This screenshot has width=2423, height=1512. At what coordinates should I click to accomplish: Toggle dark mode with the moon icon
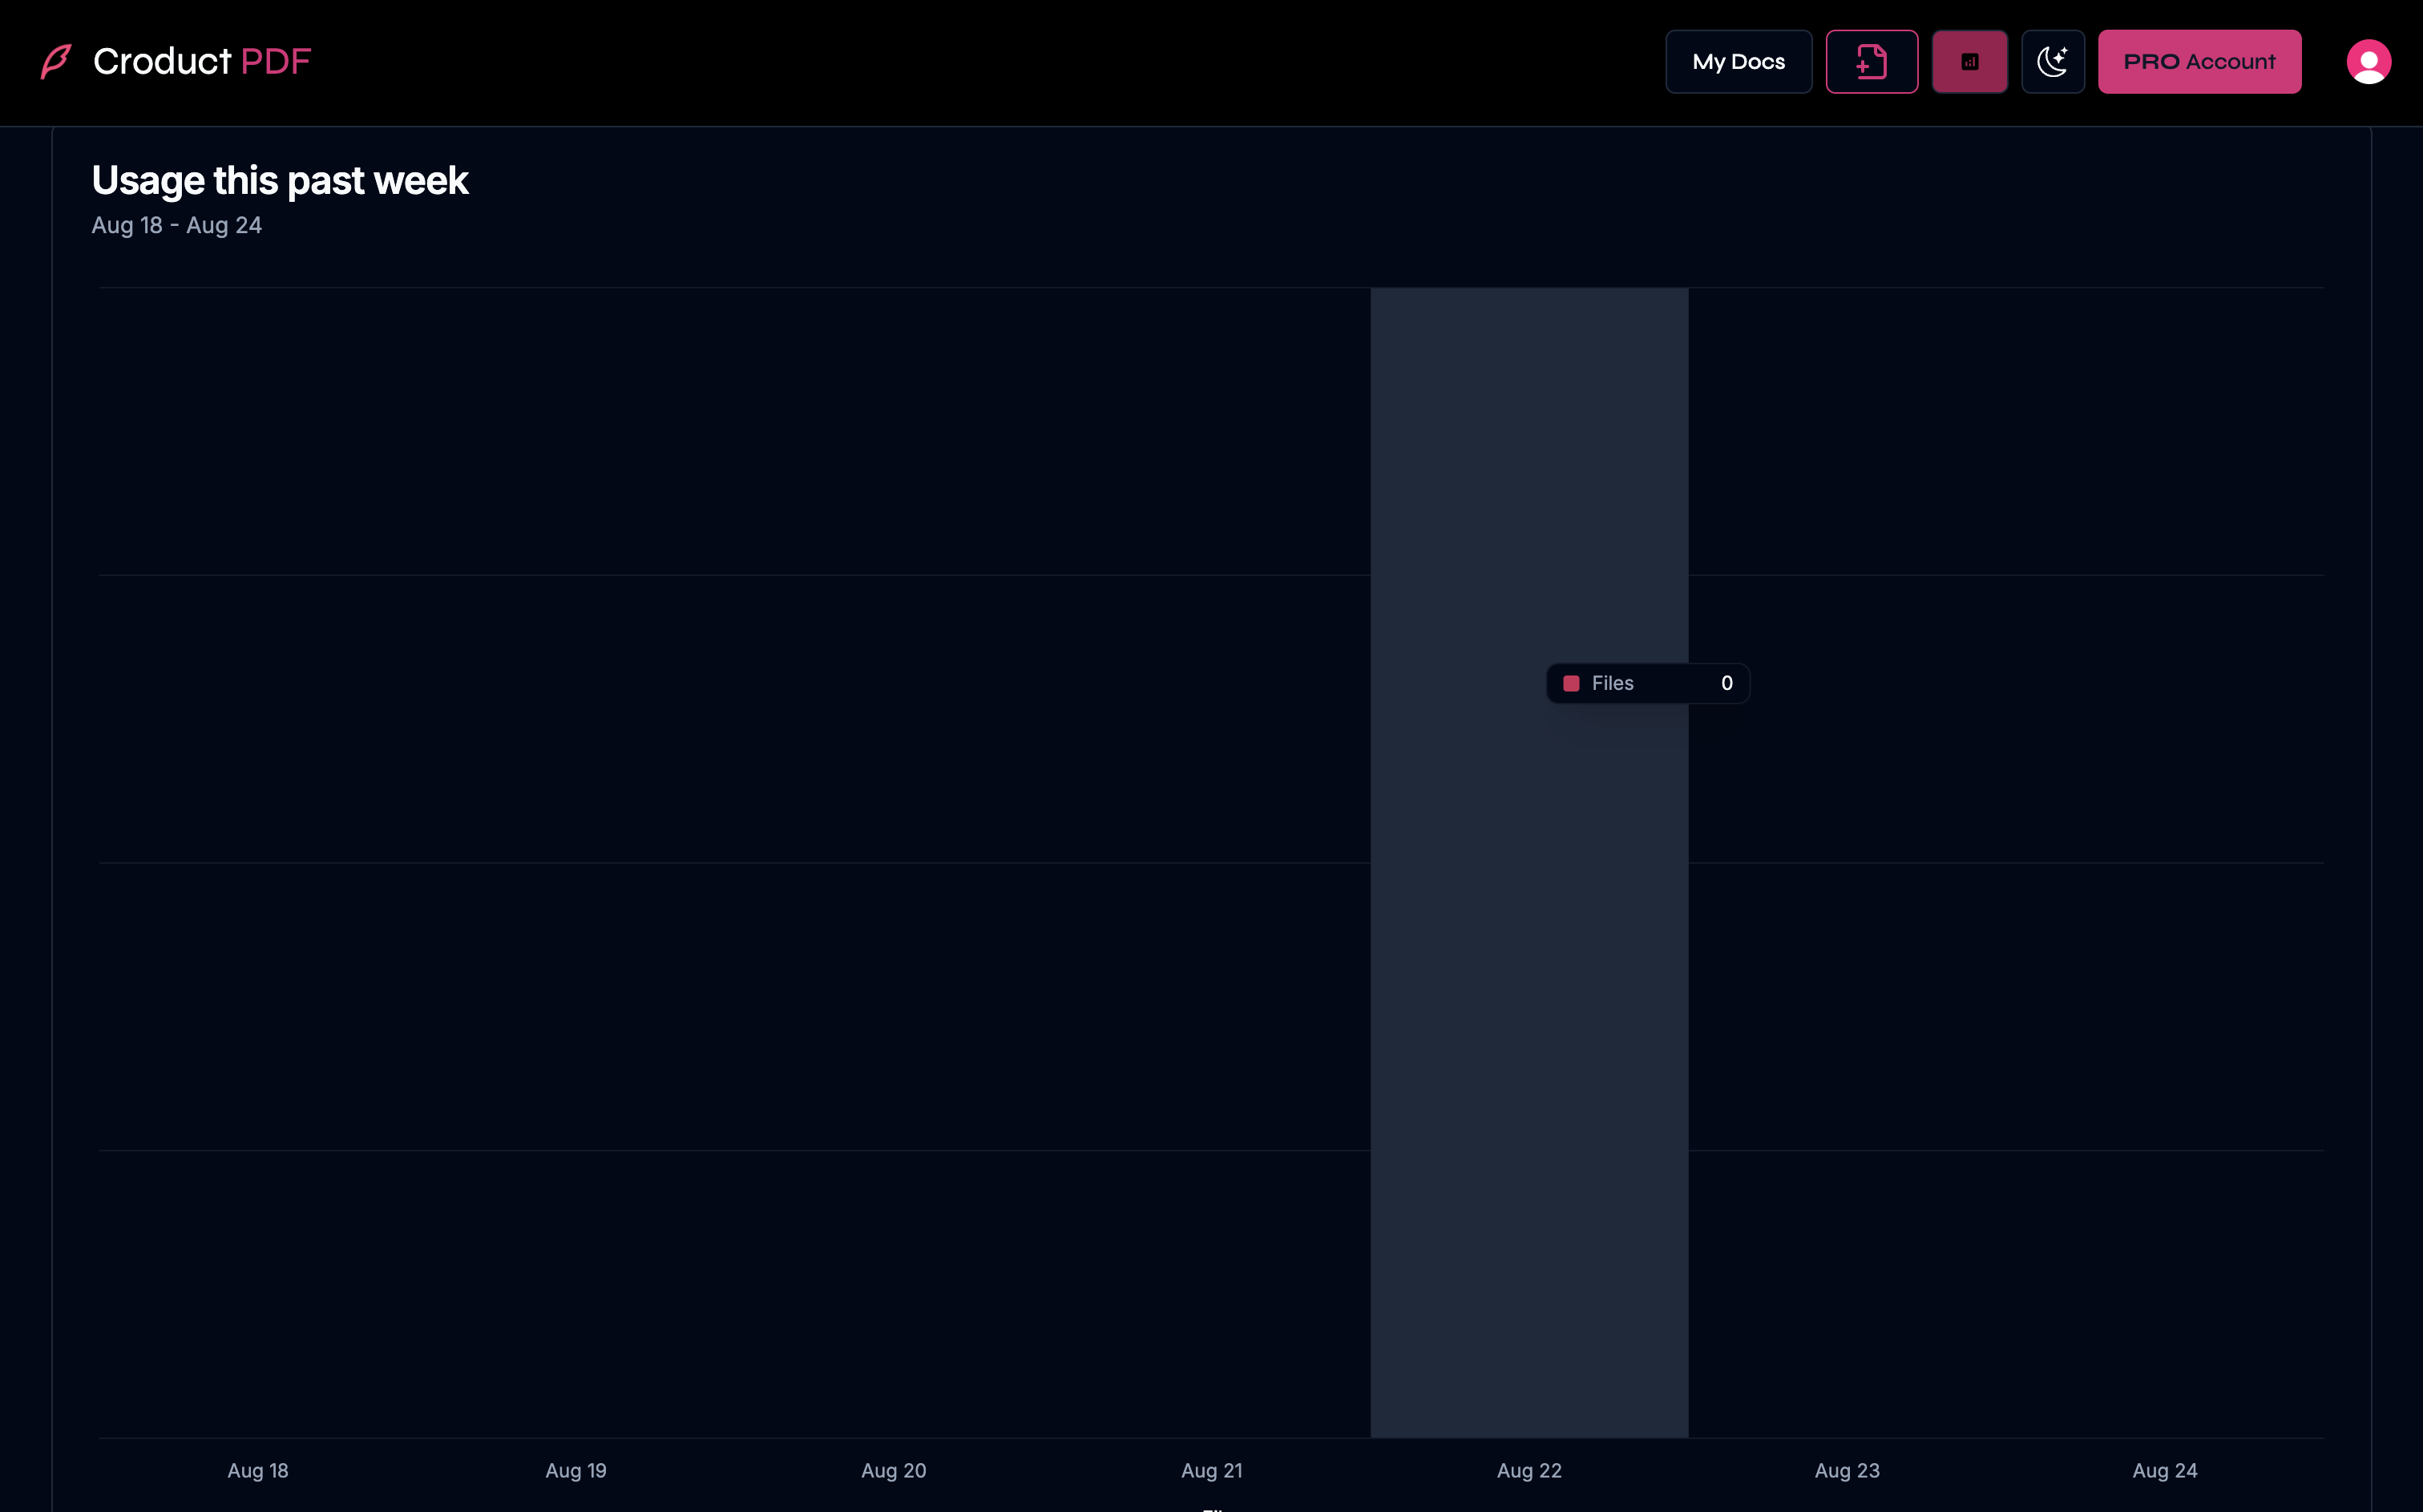click(2052, 62)
